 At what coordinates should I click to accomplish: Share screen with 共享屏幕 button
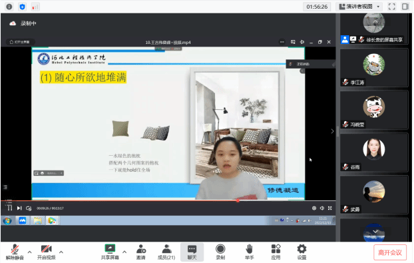110,252
